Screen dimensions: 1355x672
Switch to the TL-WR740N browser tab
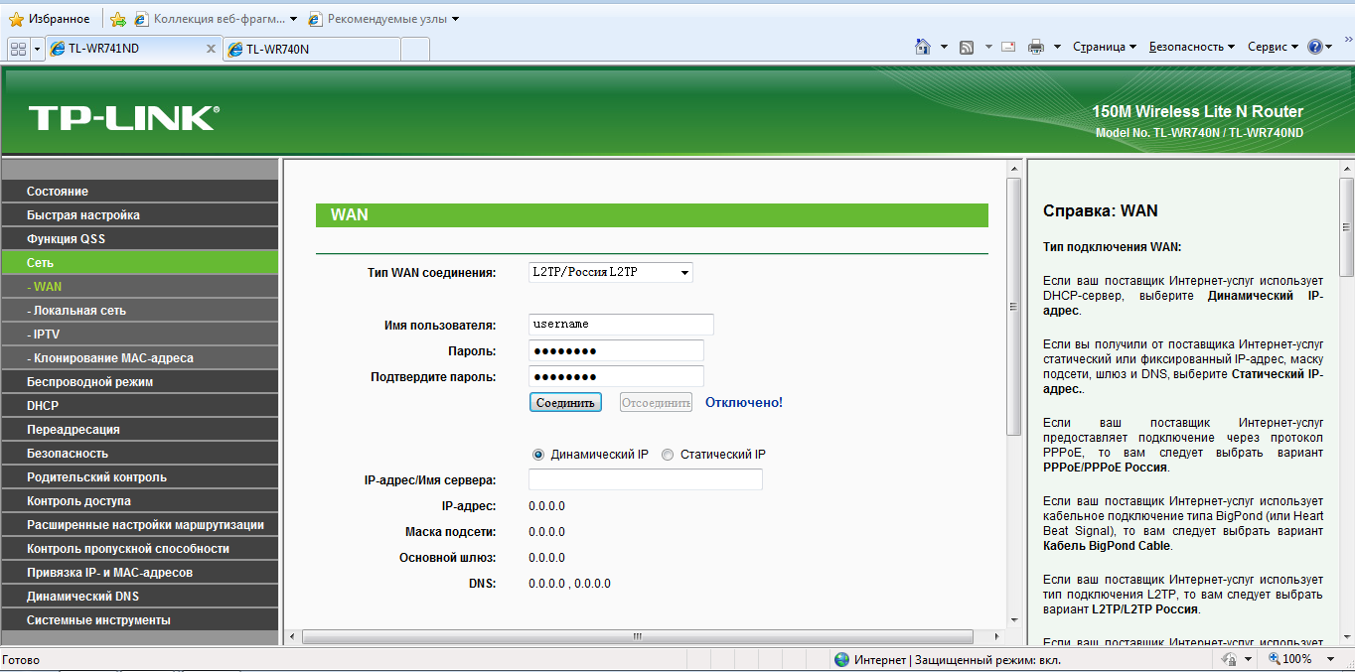pyautogui.click(x=312, y=49)
